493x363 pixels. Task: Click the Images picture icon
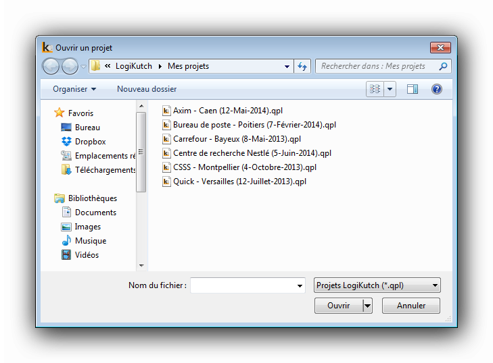66,227
